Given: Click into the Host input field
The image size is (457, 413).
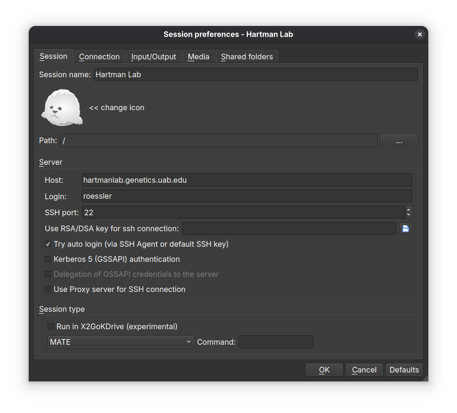Looking at the screenshot, I should pos(246,180).
